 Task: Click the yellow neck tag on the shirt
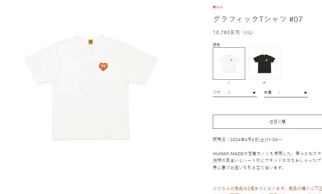click(91, 42)
